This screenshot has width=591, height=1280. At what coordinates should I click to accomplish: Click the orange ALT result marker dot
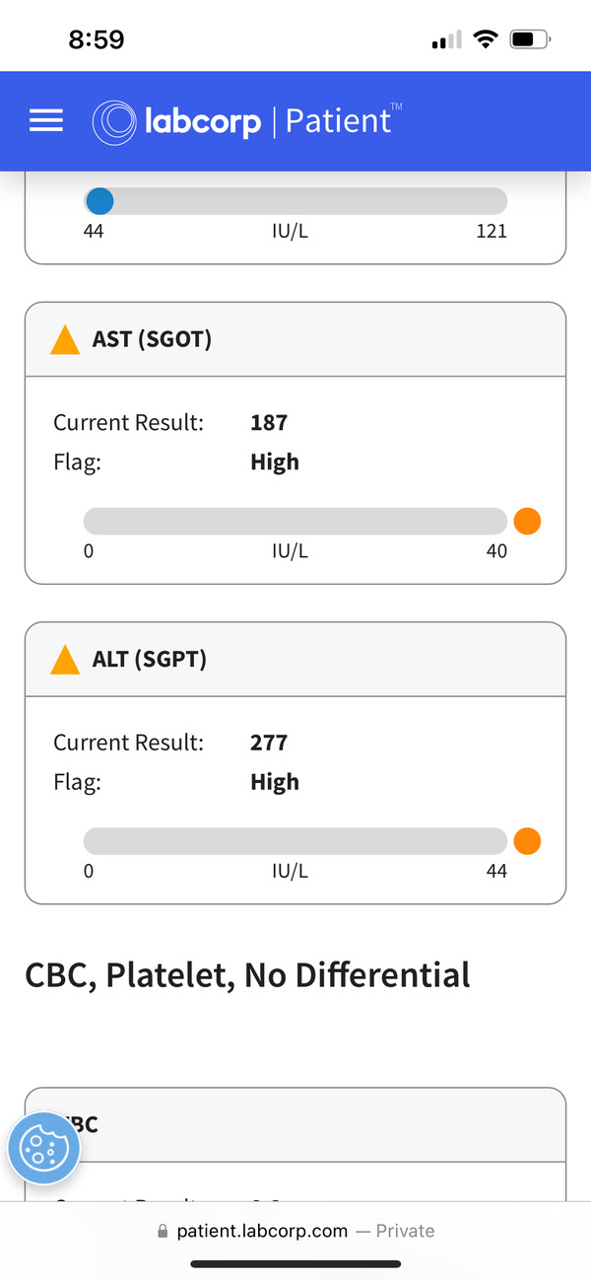527,841
